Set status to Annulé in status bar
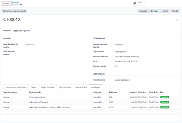Viewport: 182px width, 123px height. (x=175, y=11)
